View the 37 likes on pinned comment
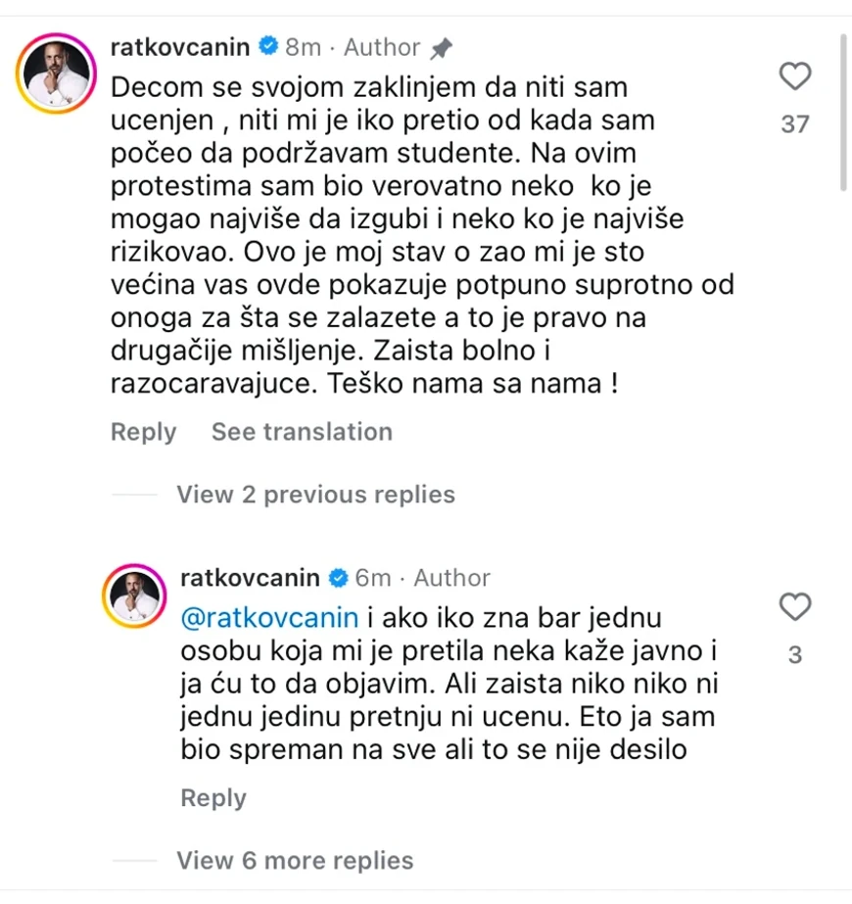This screenshot has width=852, height=904. pyautogui.click(x=794, y=124)
